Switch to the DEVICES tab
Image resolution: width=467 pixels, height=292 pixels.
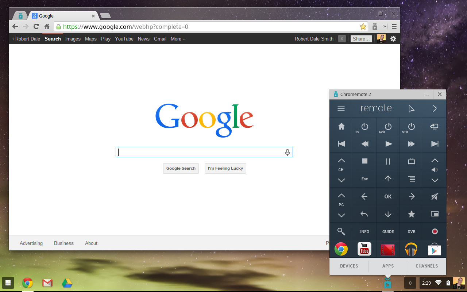tap(349, 266)
